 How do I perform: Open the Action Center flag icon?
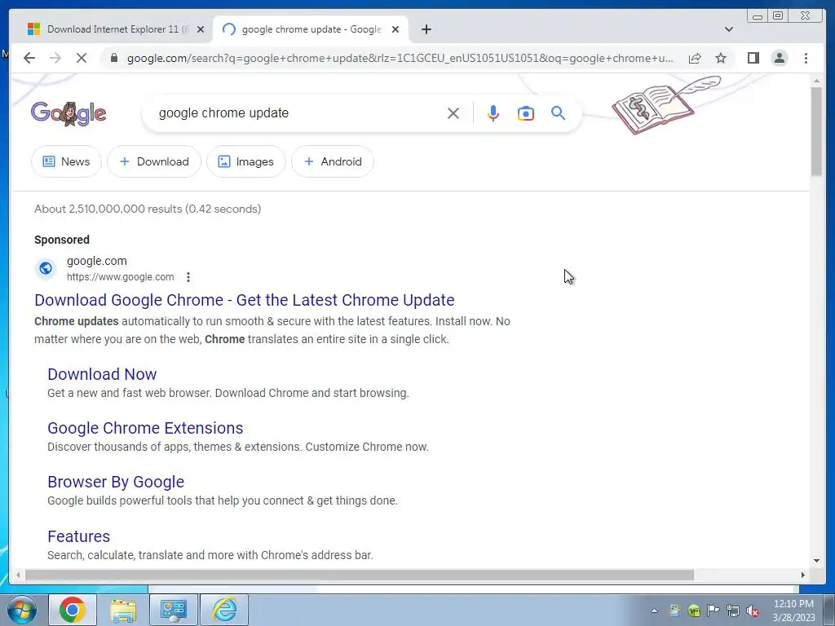713,611
